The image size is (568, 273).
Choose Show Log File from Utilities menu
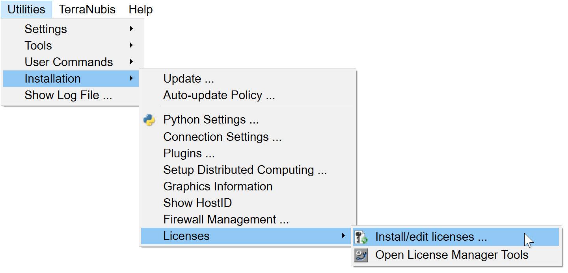(68, 95)
